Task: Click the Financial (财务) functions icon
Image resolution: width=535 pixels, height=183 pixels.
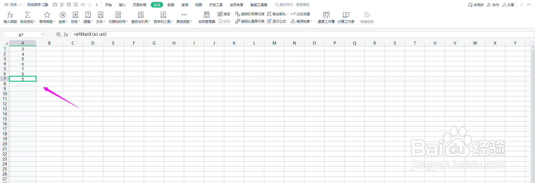Action: 75,15
